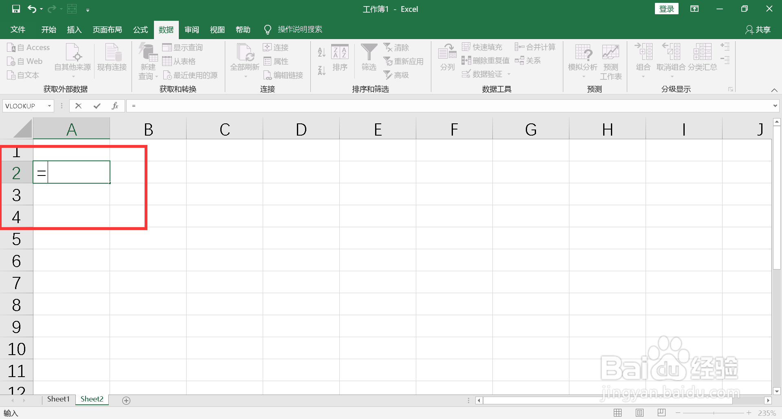
Task: Open Customize Quick Access Toolbar dropdown
Action: 88,10
